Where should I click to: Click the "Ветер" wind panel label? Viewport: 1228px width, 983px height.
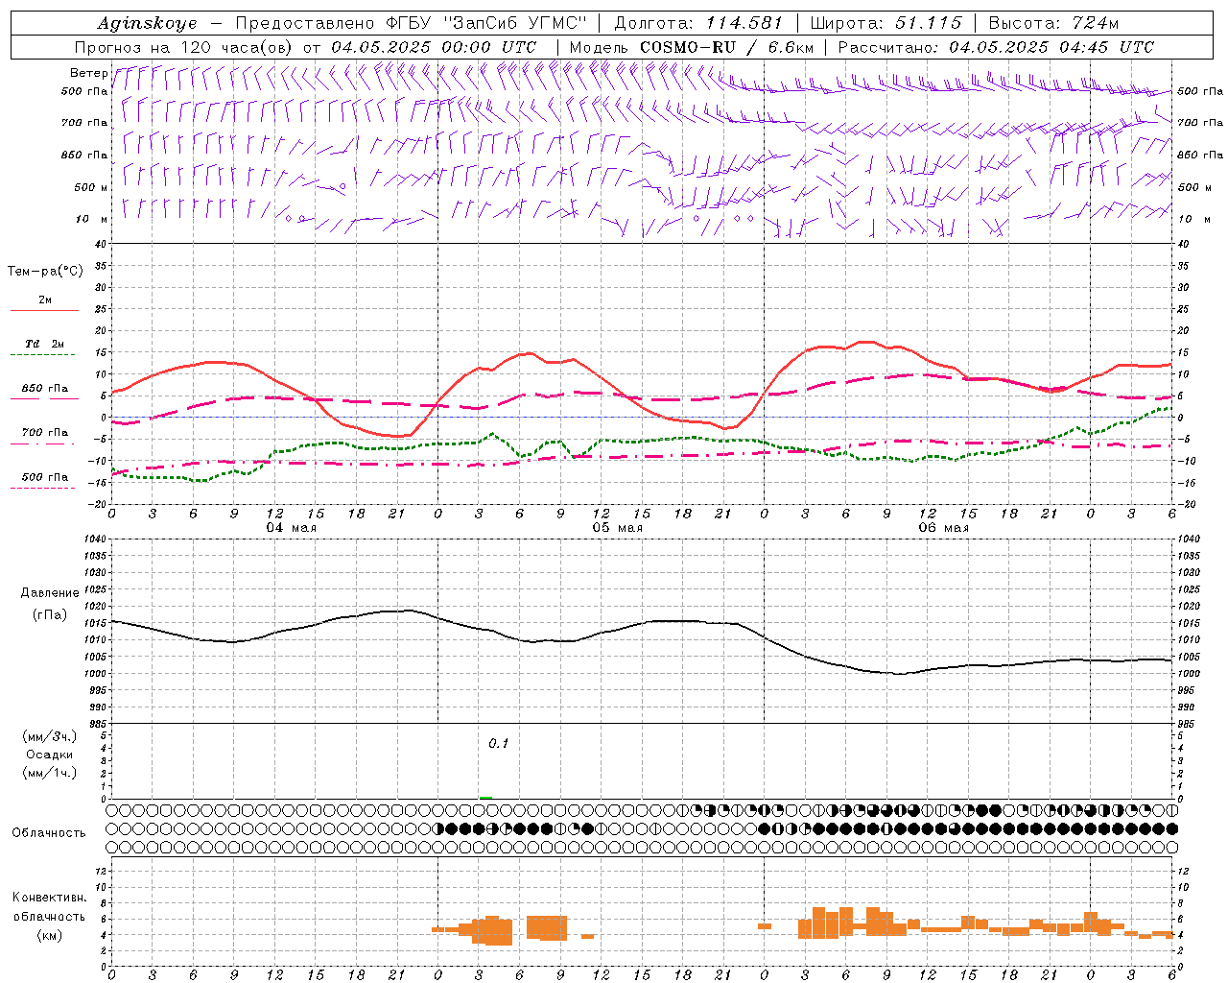(88, 73)
